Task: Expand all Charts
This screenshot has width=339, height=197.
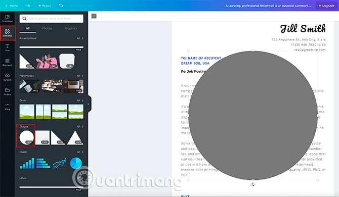Action: pyautogui.click(x=80, y=152)
